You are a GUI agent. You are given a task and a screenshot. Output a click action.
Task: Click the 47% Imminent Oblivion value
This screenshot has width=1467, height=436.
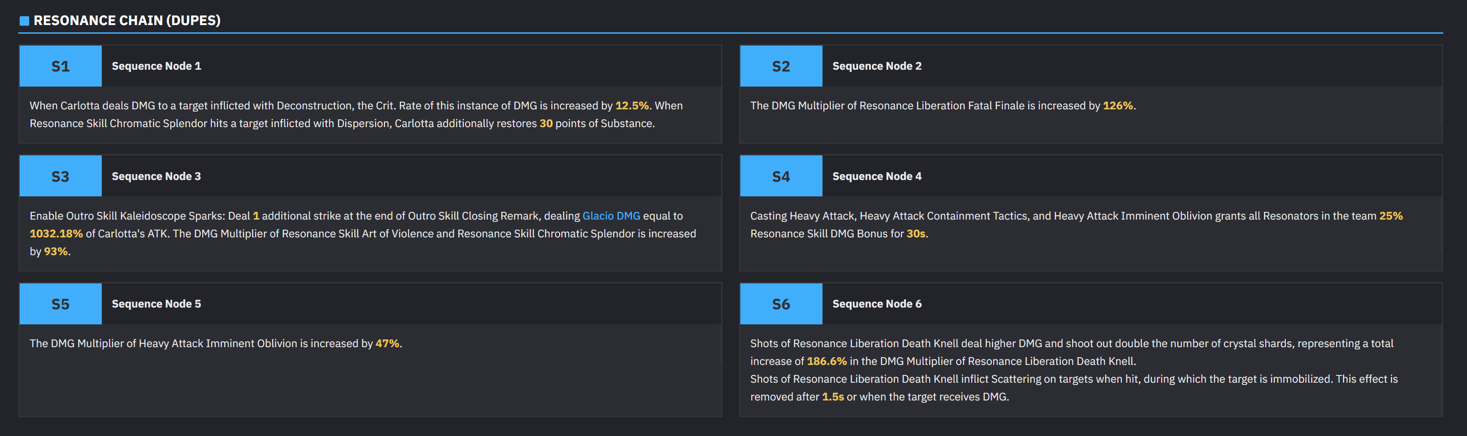coord(387,344)
